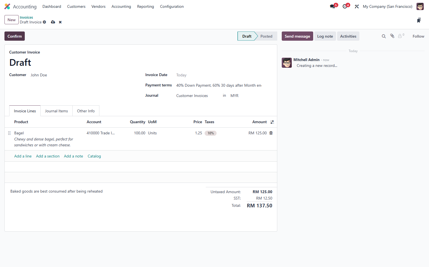The width and height of the screenshot is (429, 267).
Task: Open the Activities button in chatter
Action: (x=348, y=36)
